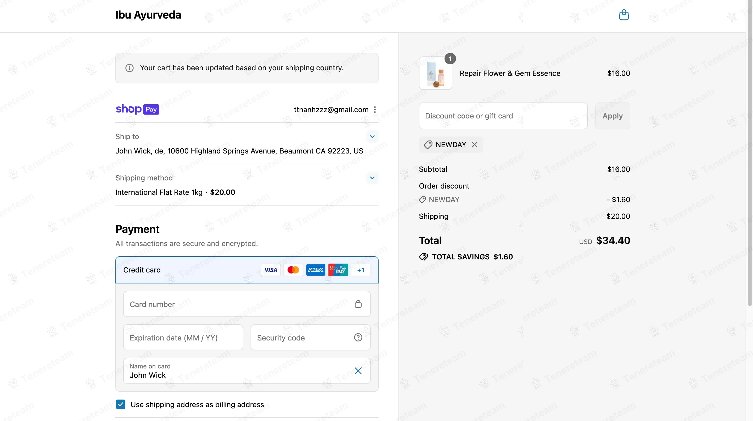Clear the Name on card field
This screenshot has width=753, height=421.
[x=358, y=371]
